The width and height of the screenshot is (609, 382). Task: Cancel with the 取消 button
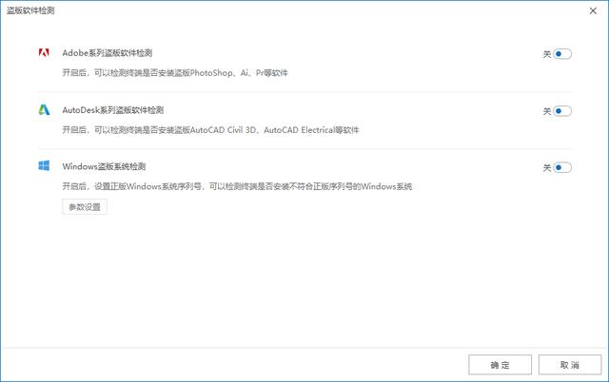[x=570, y=365]
